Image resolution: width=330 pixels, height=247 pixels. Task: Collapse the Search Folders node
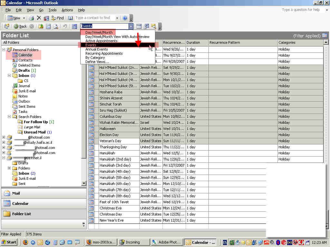9,117
